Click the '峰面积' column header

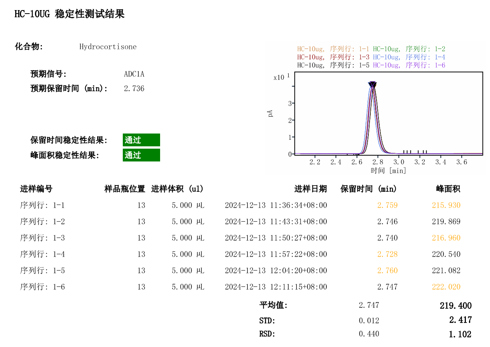tap(448, 189)
